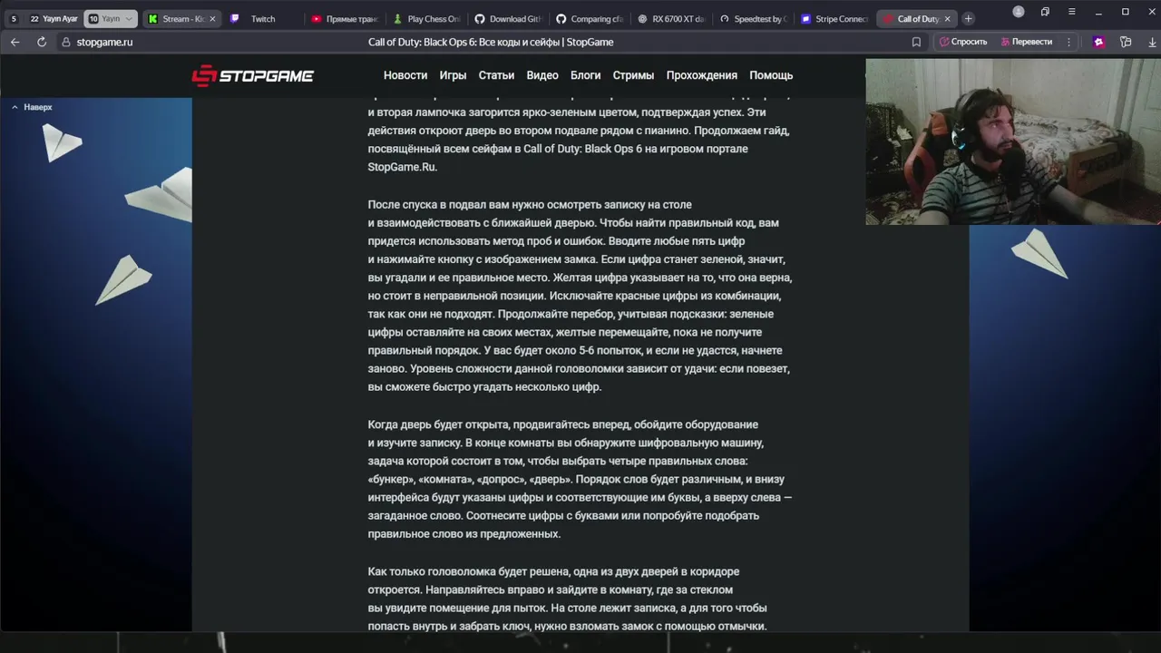Click the paragraph starting 'После спуска в подвал'
The image size is (1161, 653).
coord(580,296)
